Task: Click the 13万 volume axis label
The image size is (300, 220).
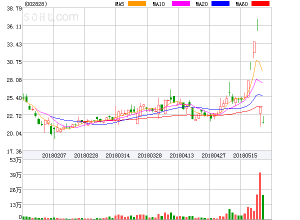Action: [x=15, y=205]
